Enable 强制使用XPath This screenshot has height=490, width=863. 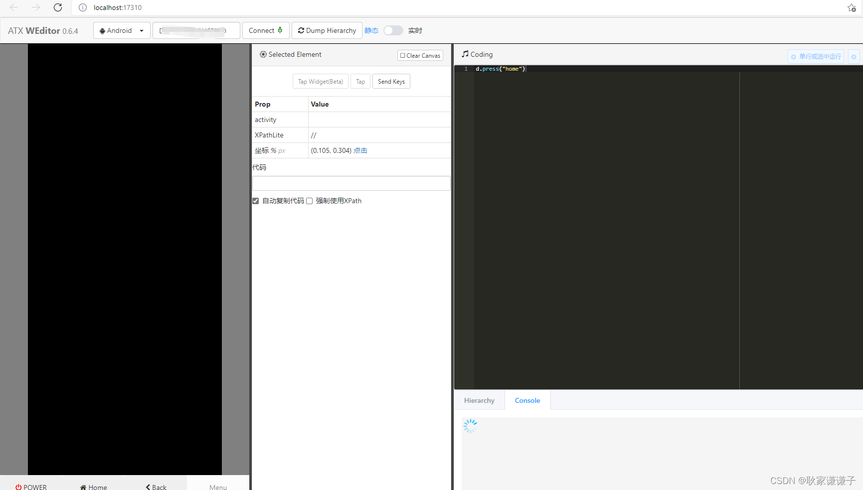[310, 201]
